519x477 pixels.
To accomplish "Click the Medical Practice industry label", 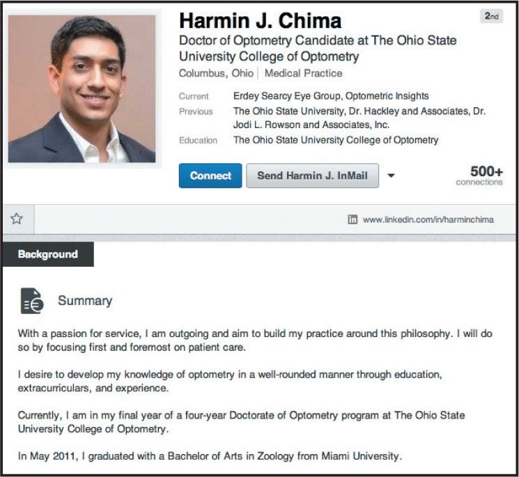I will pos(304,73).
